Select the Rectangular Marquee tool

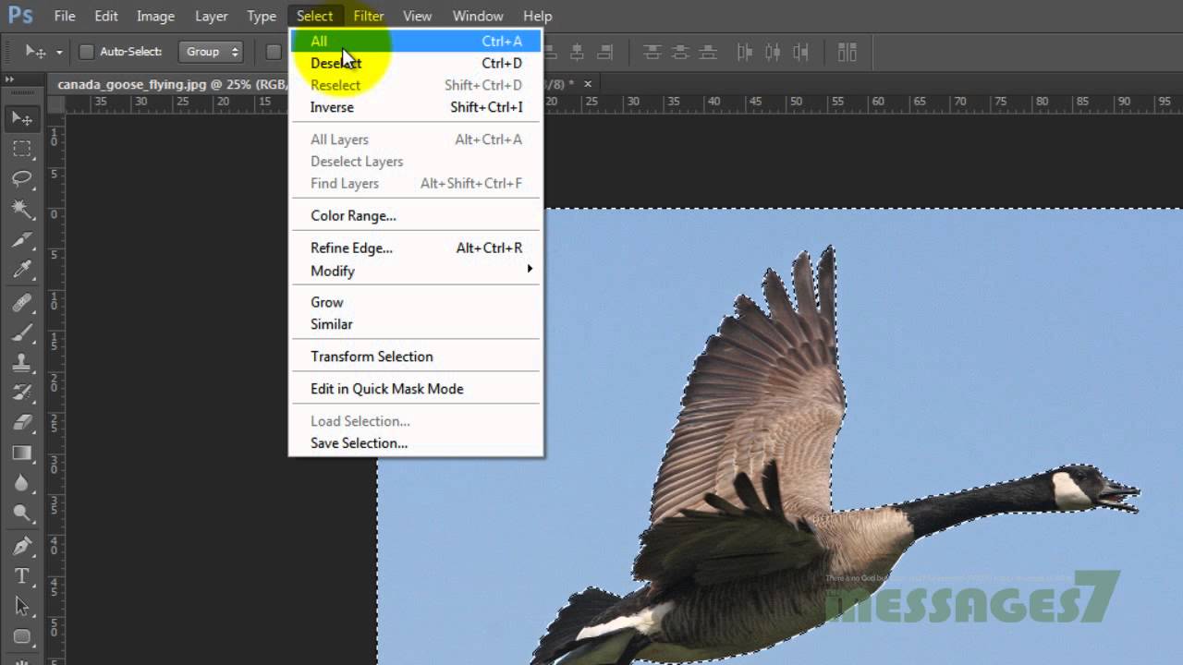tap(21, 149)
